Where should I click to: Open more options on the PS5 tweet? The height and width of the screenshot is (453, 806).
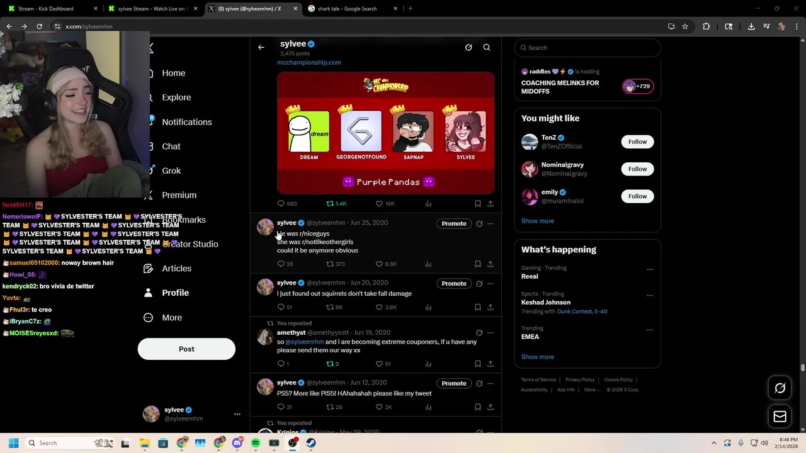[x=491, y=383]
